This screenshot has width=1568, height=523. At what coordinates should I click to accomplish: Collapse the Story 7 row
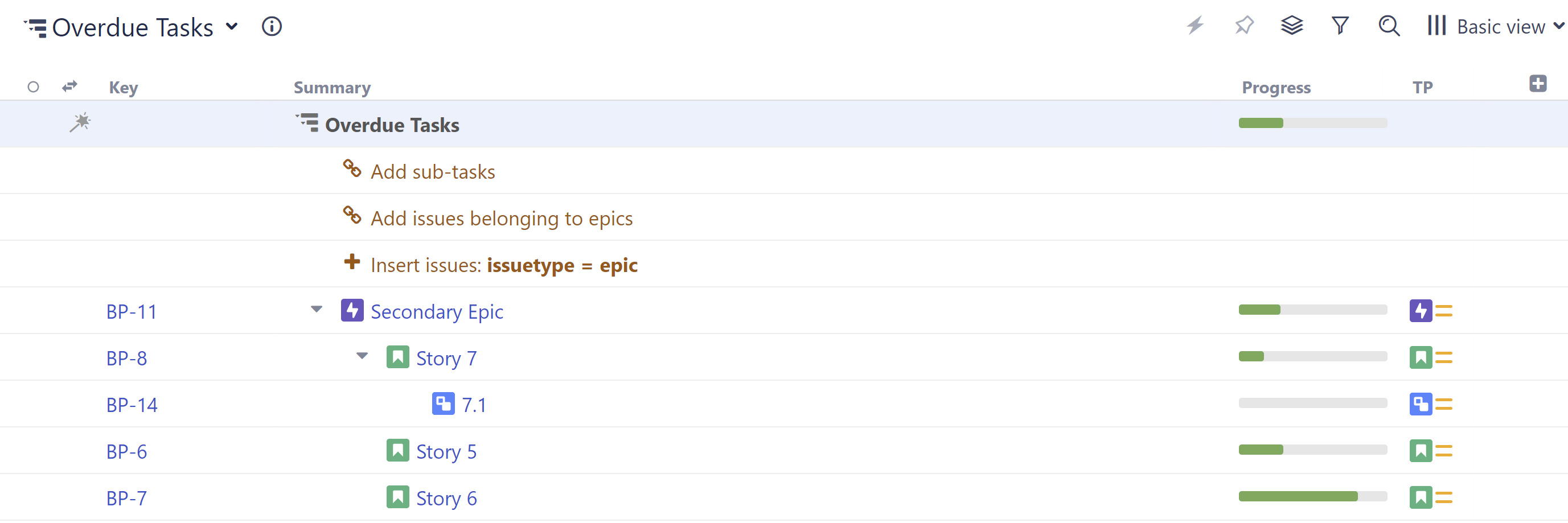click(362, 356)
